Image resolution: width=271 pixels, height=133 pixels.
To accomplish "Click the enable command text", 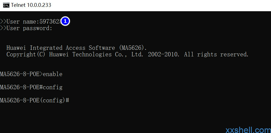I will pyautogui.click(x=53, y=74).
